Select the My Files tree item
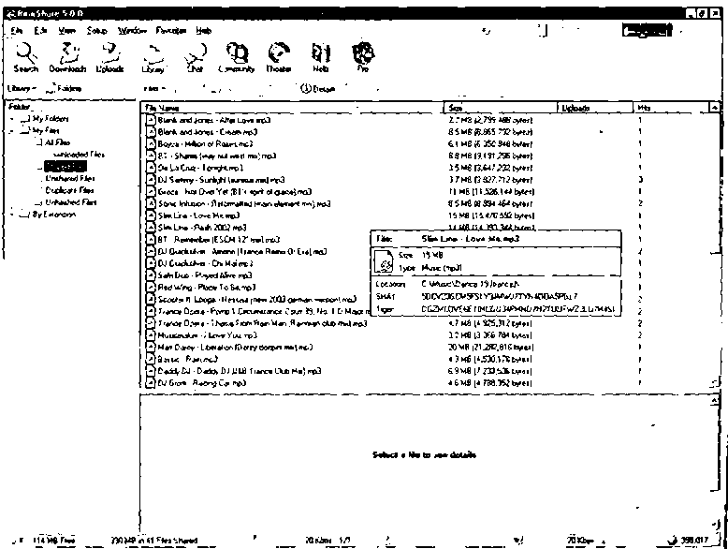The image size is (728, 549). click(46, 131)
